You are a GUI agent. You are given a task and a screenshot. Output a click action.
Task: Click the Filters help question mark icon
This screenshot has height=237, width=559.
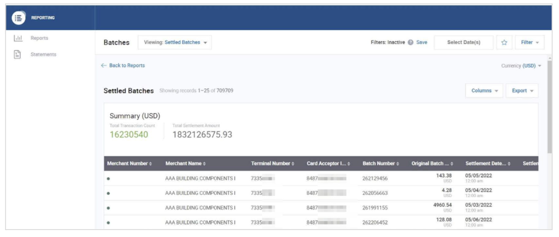pos(410,42)
